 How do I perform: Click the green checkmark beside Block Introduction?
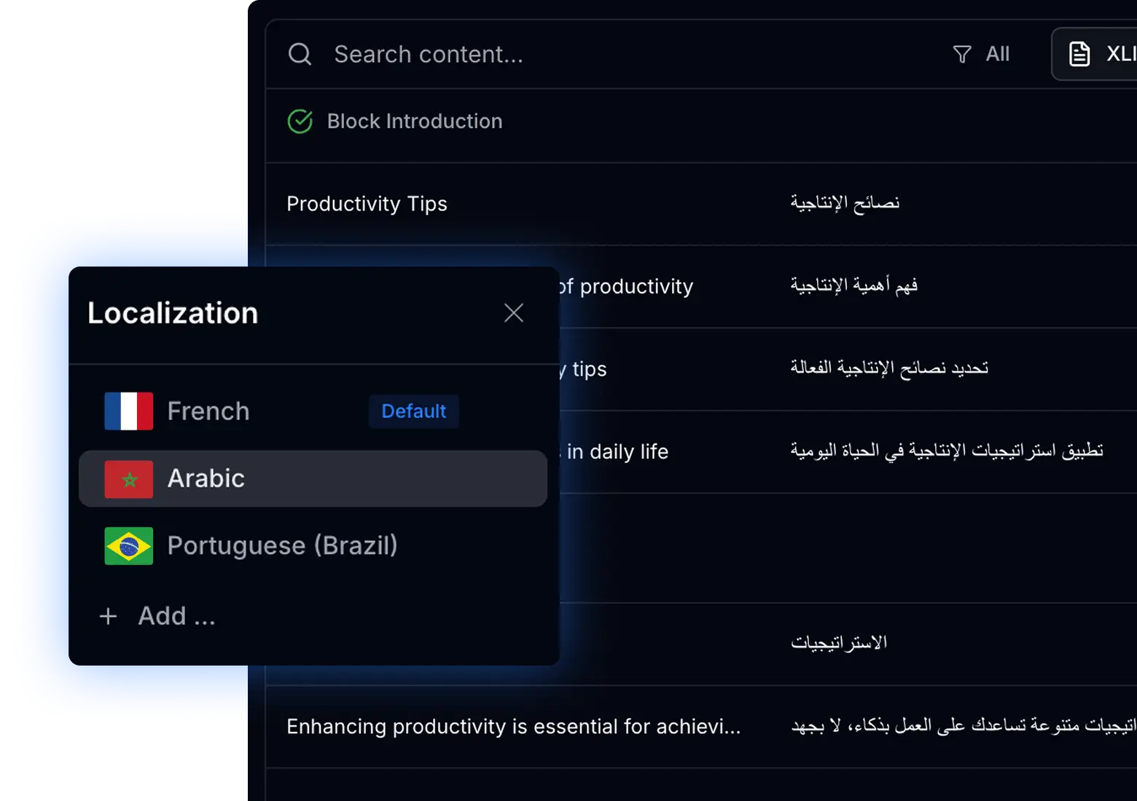point(300,121)
